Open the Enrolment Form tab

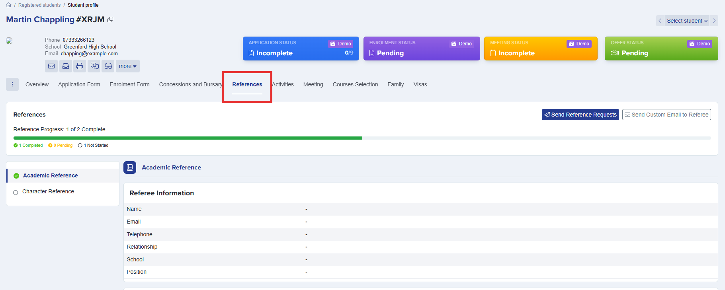tap(130, 84)
